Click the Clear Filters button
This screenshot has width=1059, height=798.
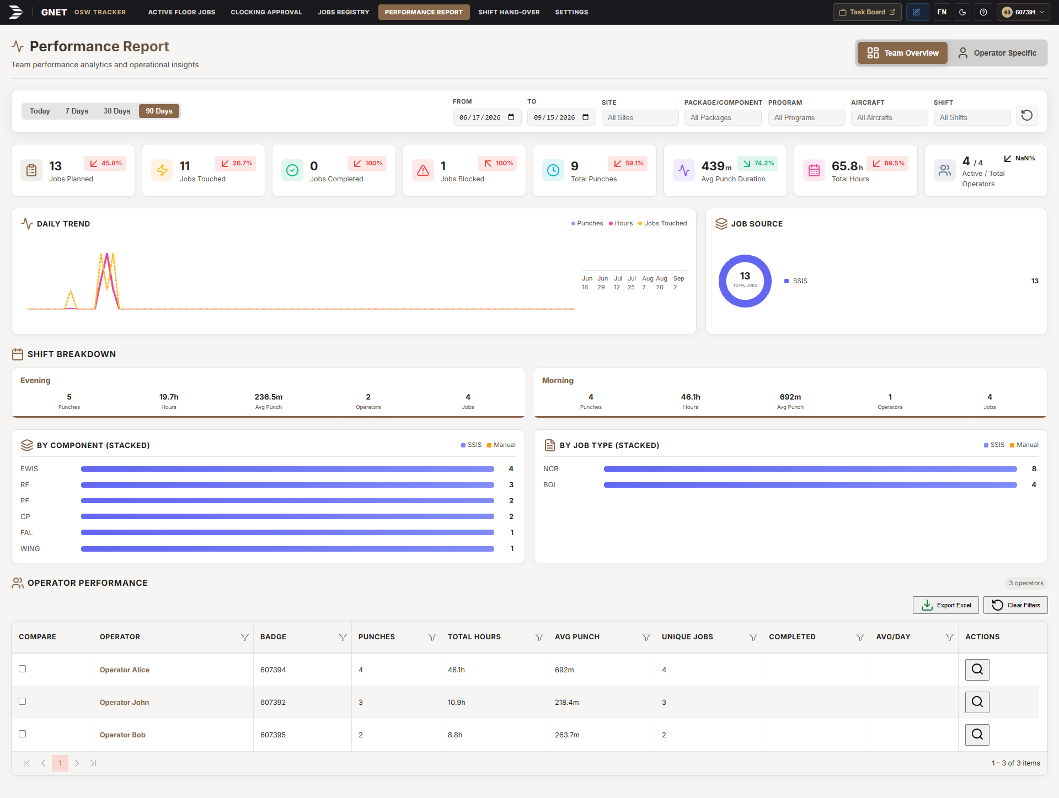tap(1015, 605)
